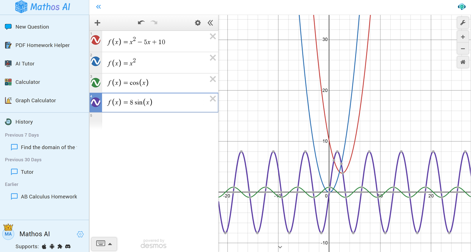Image resolution: width=471 pixels, height=252 pixels.
Task: Go to PDF Homework Helper
Action: 42,45
